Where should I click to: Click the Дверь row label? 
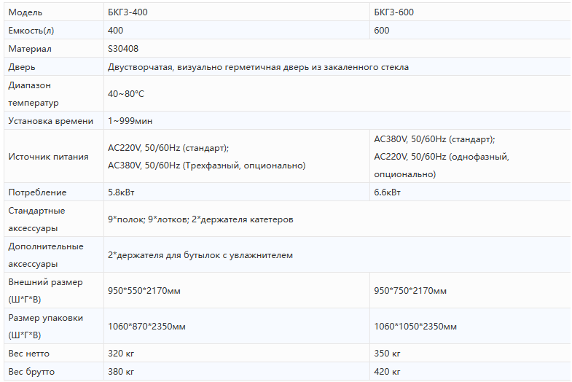pyautogui.click(x=23, y=67)
